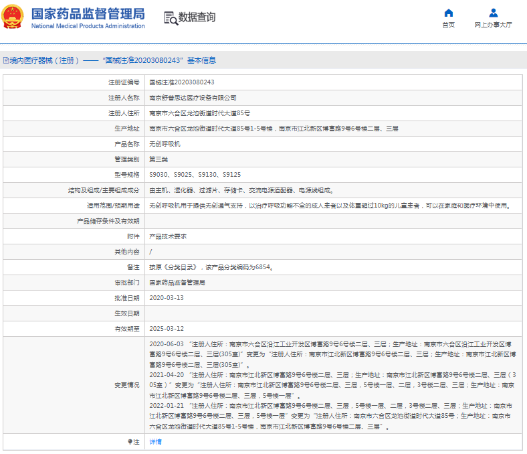Click the 网上办事大厅 person icon
This screenshot has width=527, height=454.
click(x=493, y=13)
